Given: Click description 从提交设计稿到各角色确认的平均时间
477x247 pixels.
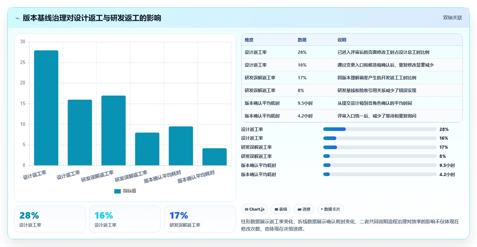Looking at the screenshot, I should point(375,103).
